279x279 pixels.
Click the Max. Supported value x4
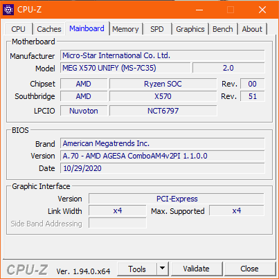pyautogui.click(x=237, y=210)
